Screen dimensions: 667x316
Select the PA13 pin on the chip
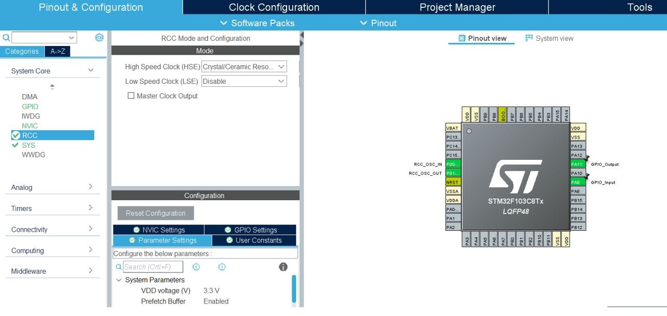(x=578, y=146)
